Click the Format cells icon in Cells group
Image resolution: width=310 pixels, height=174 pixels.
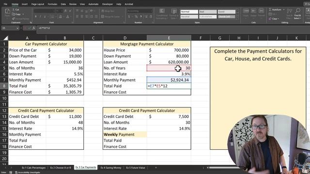point(261,11)
